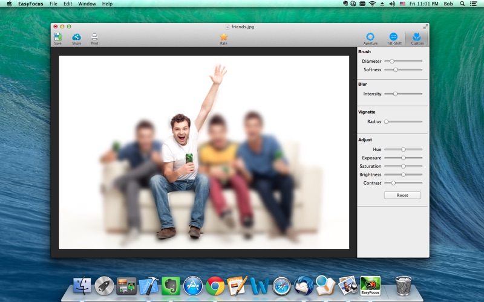Open Pages document icon in Dock
The width and height of the screenshot is (484, 302).
(237, 286)
